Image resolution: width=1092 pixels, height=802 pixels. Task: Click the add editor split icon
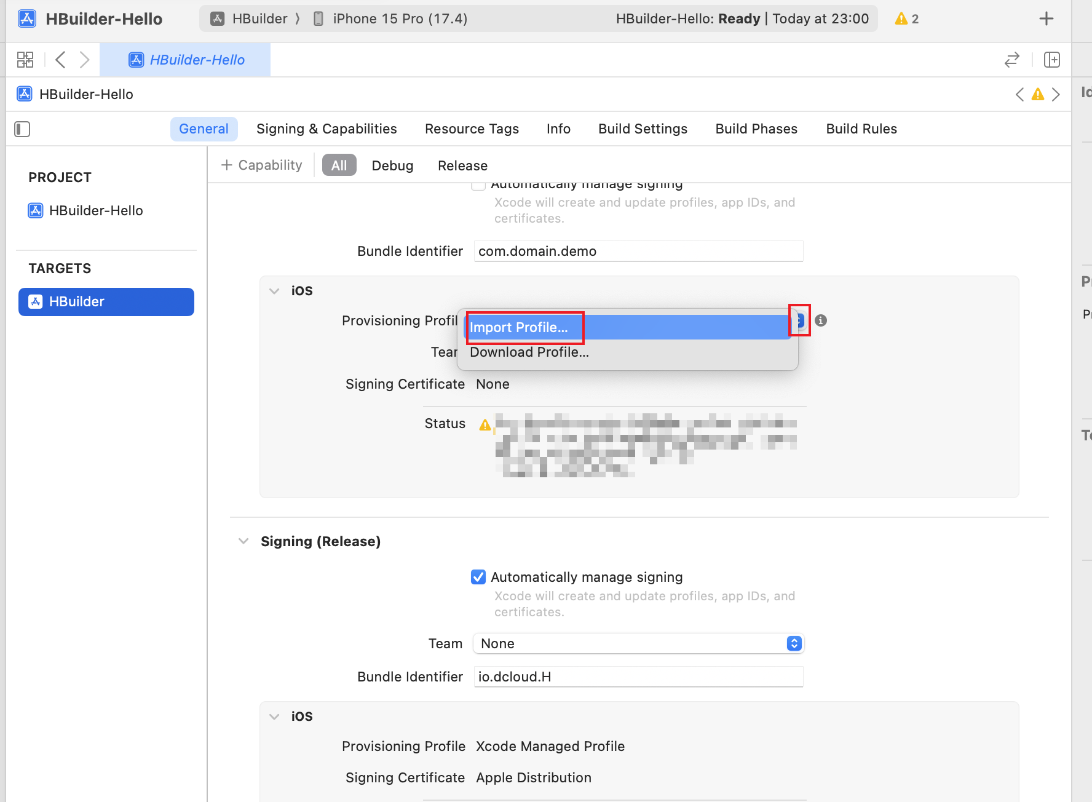point(1052,60)
